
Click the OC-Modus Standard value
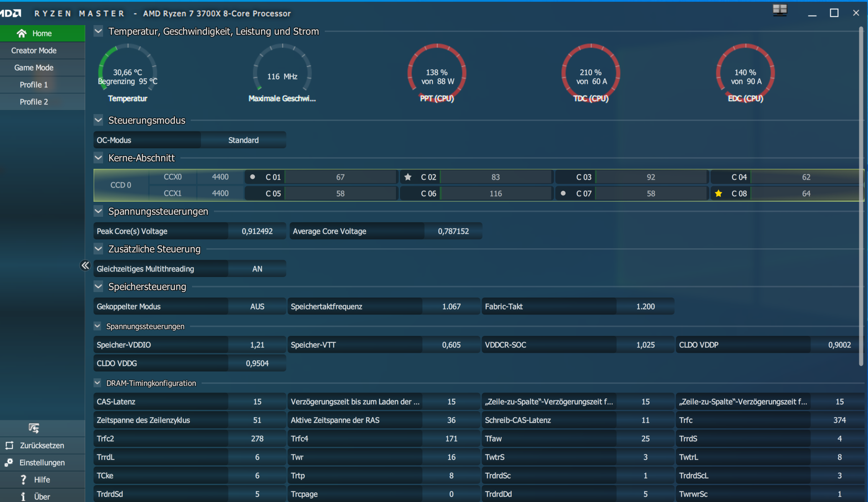244,140
